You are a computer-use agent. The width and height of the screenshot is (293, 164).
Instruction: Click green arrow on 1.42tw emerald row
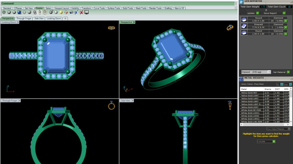point(286,27)
